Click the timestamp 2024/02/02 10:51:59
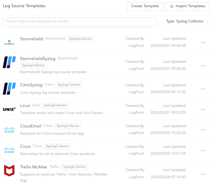 168,153
